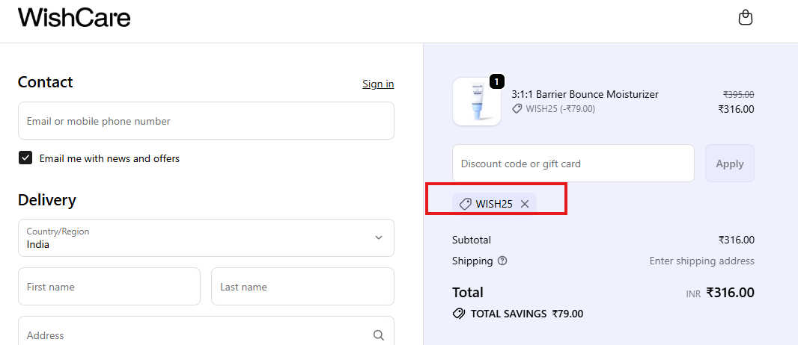Image resolution: width=798 pixels, height=345 pixels.
Task: Click the Total Savings tags icon
Action: coord(459,314)
